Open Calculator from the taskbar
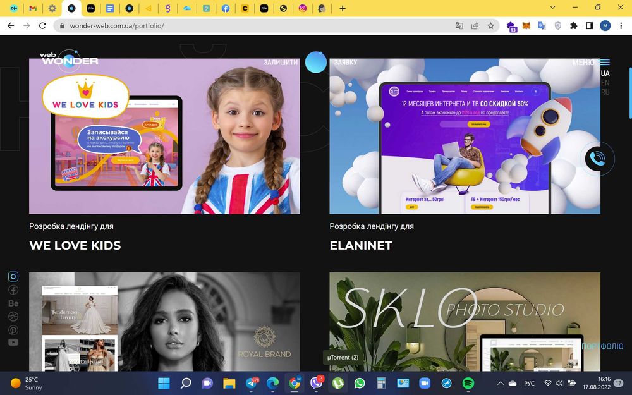The width and height of the screenshot is (632, 395). point(381,383)
